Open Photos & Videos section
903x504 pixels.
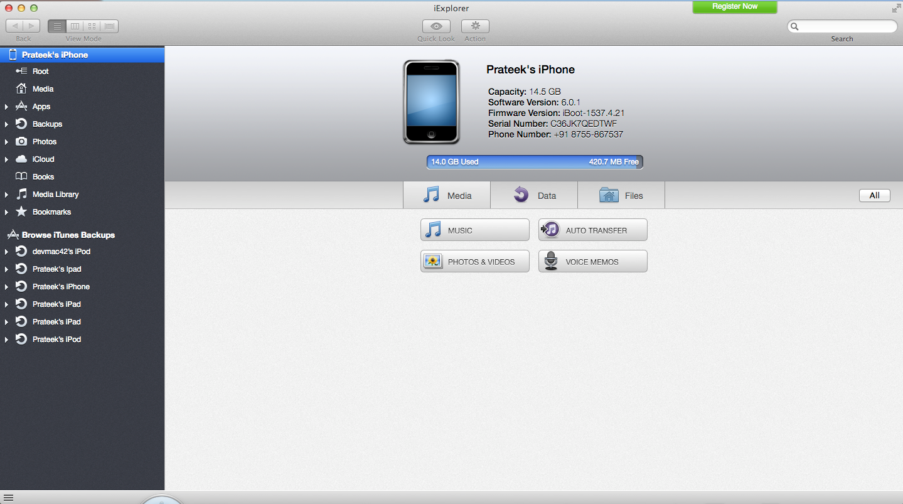(x=474, y=262)
